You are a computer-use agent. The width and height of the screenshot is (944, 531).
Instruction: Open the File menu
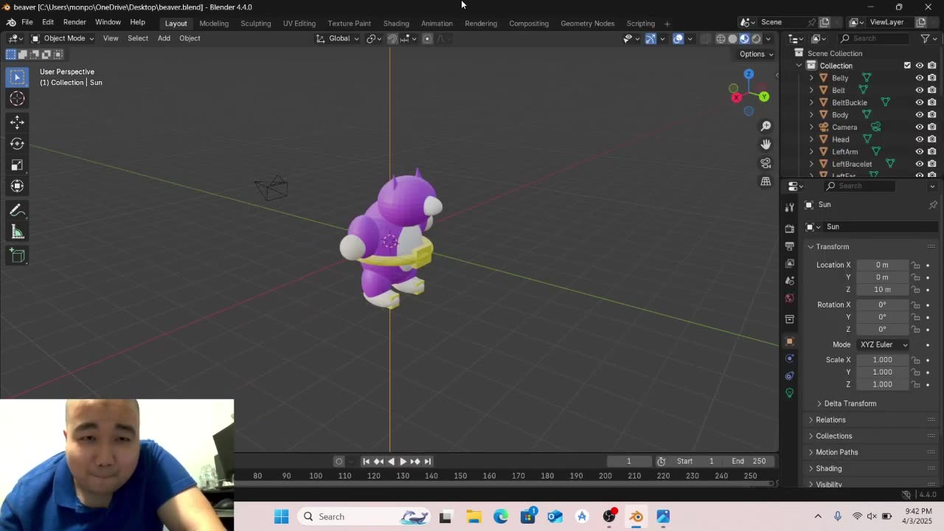click(x=27, y=22)
